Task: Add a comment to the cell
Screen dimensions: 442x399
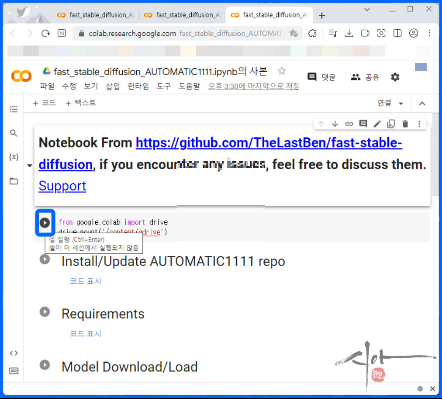Action: [x=363, y=124]
